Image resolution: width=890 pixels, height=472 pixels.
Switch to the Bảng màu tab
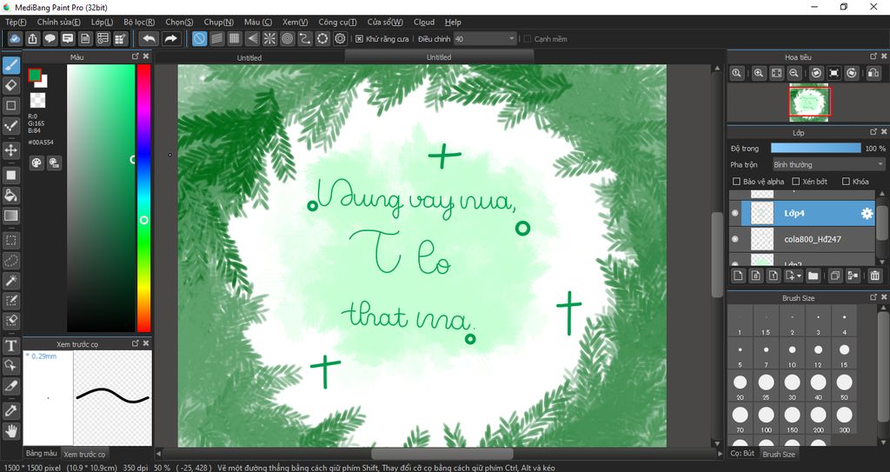tap(42, 453)
